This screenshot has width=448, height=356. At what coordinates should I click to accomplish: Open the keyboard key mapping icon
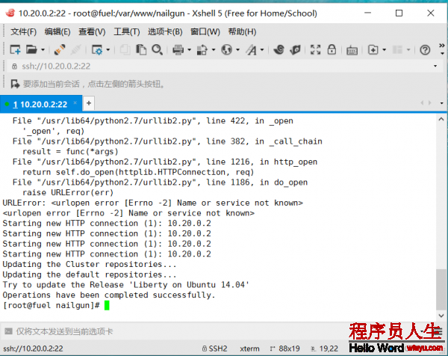pyautogui.click(x=352, y=50)
